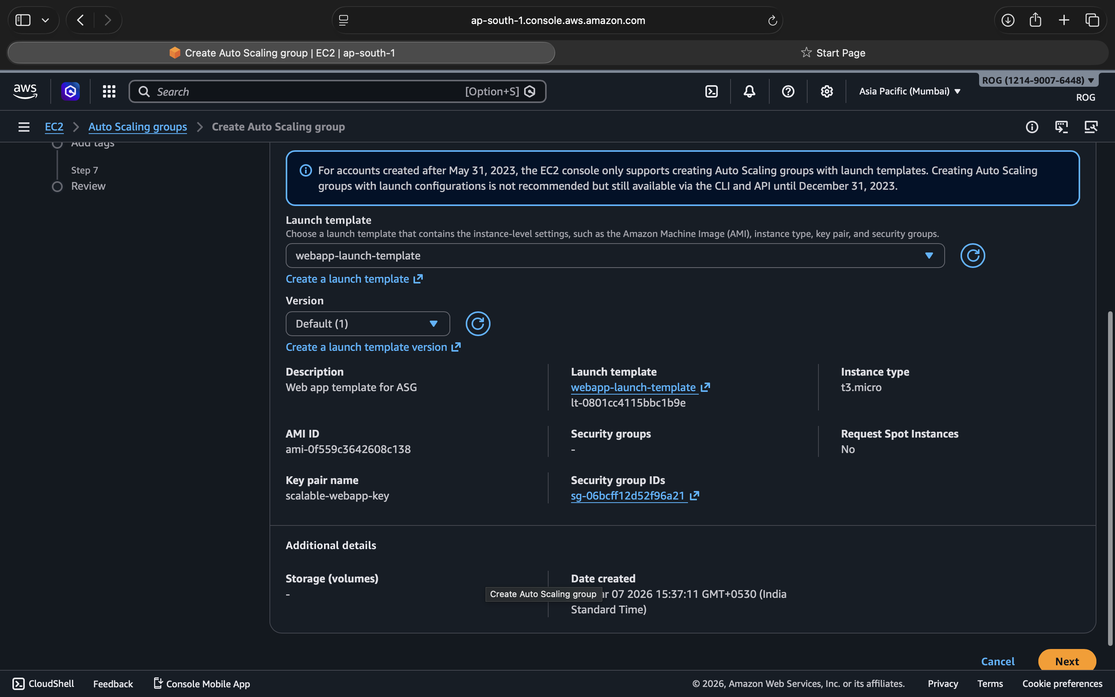Open the notifications bell

(x=749, y=91)
